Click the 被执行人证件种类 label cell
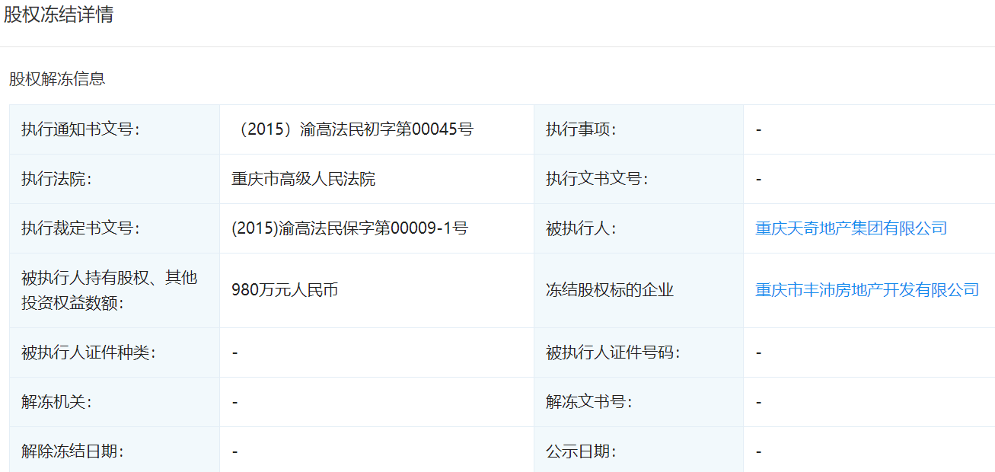The height and width of the screenshot is (472, 995). pos(114,352)
